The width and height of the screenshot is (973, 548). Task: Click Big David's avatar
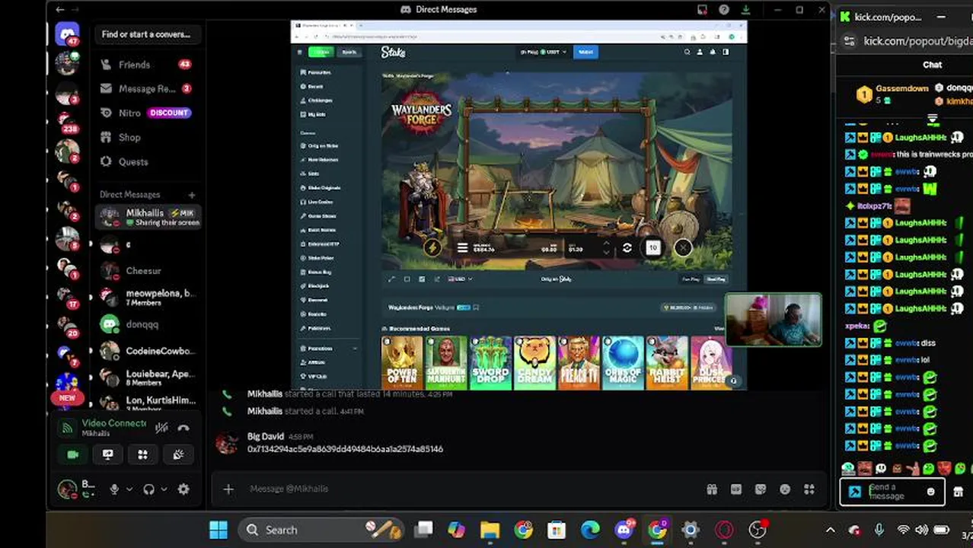coord(227,443)
